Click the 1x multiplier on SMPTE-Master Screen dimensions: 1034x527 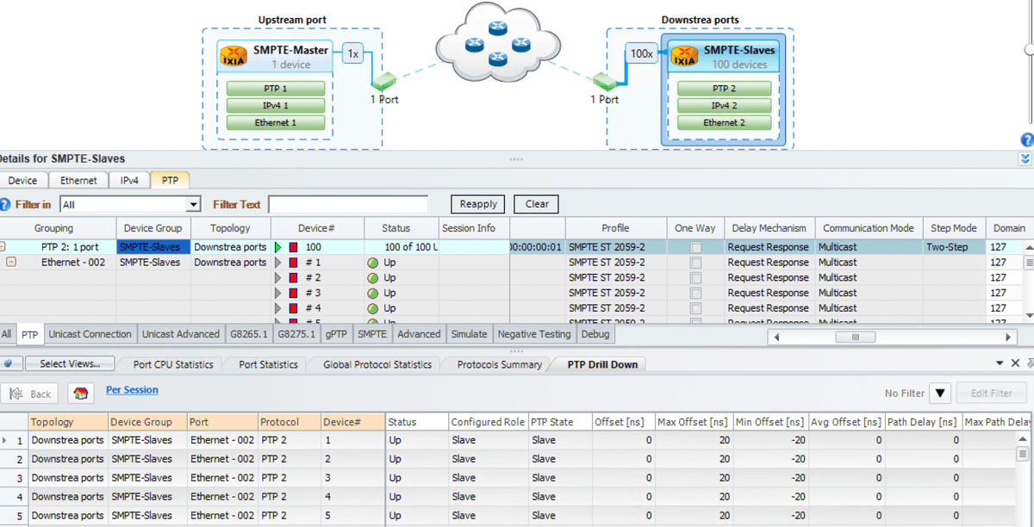coord(353,53)
